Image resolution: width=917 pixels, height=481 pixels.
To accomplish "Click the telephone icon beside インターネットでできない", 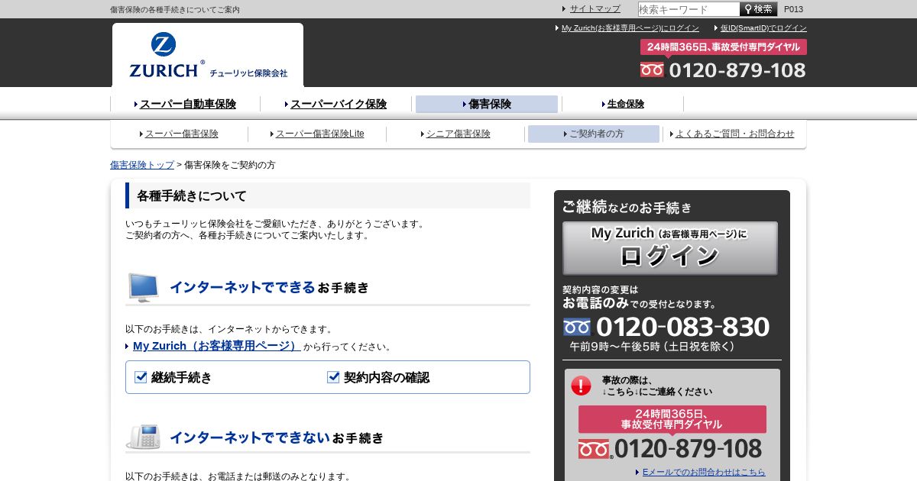I will [x=143, y=437].
